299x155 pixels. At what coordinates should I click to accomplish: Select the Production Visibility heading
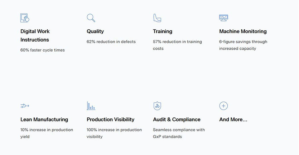110,119
